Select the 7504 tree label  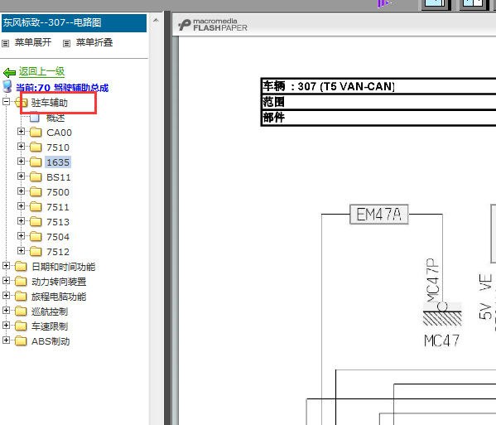tap(58, 236)
